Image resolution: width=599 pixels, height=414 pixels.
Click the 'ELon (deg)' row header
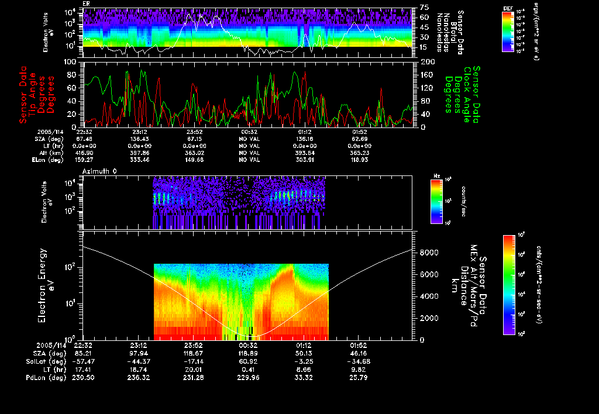point(48,160)
